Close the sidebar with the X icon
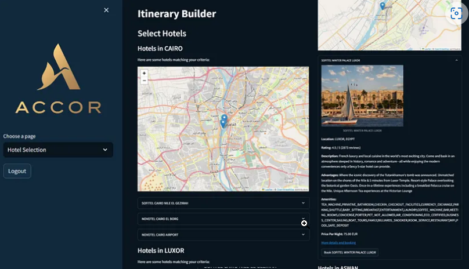Screen dimensions: 469x269 pyautogui.click(x=106, y=10)
